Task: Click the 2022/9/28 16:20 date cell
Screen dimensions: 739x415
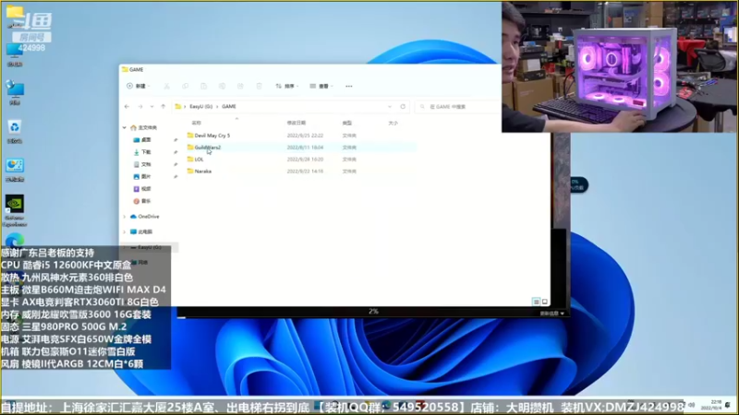Action: (x=305, y=160)
